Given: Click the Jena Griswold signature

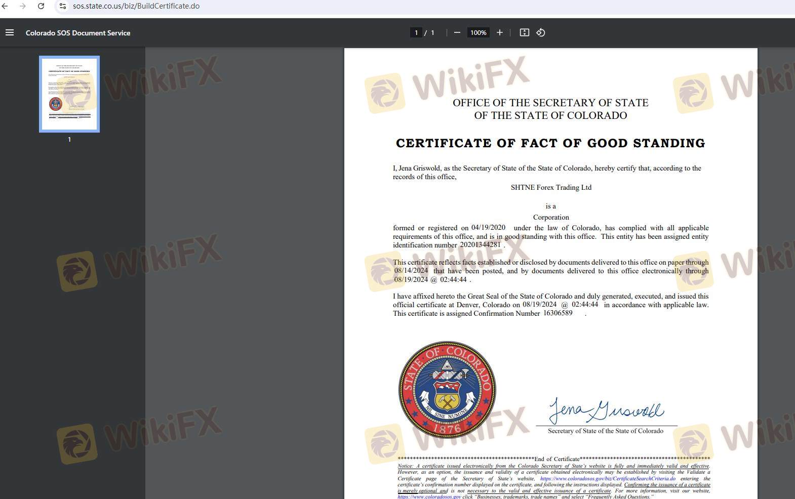Looking at the screenshot, I should tap(606, 410).
